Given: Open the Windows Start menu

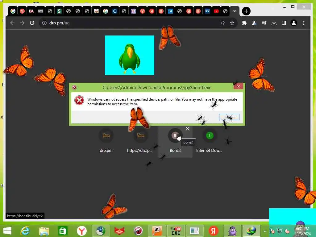Looking at the screenshot, I should [x=7, y=231].
